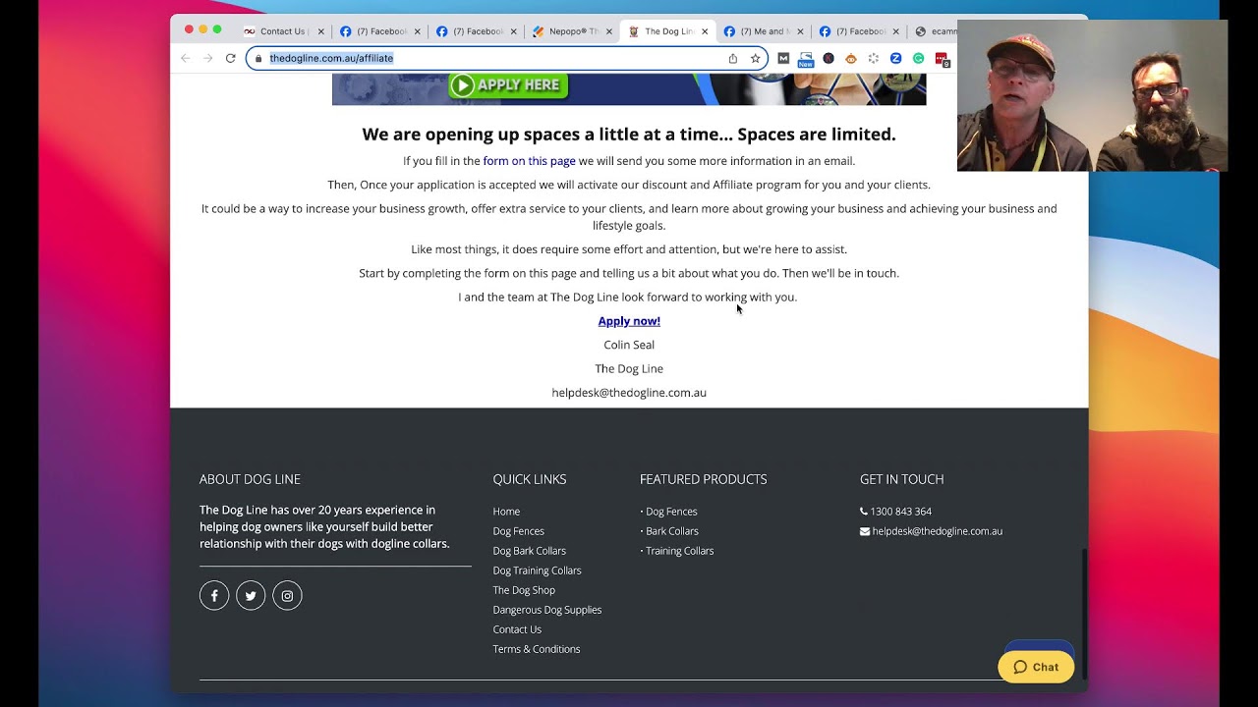This screenshot has width=1258, height=707.
Task: Click the "Apply now!" link
Action: click(629, 321)
